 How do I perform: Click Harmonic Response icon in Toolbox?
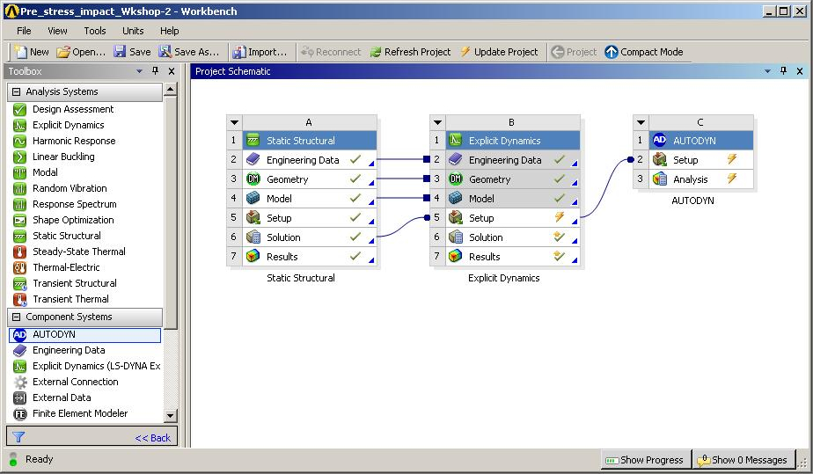tap(19, 141)
